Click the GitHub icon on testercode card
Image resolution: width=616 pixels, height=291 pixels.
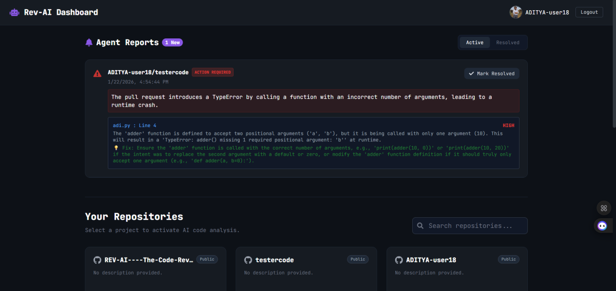point(248,260)
